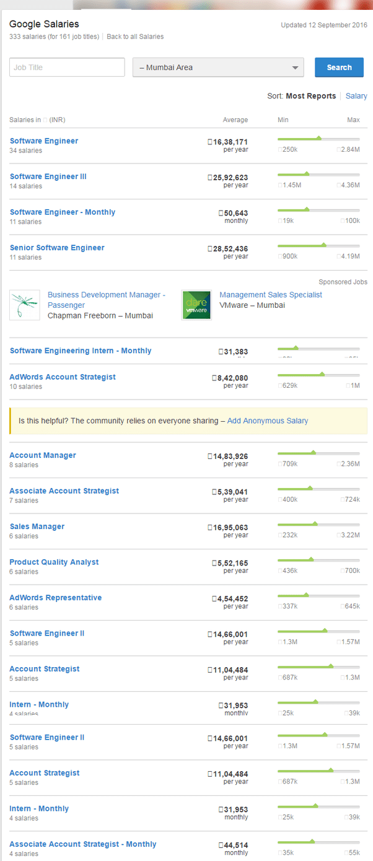View Senior Software Engineer salaries

click(57, 247)
